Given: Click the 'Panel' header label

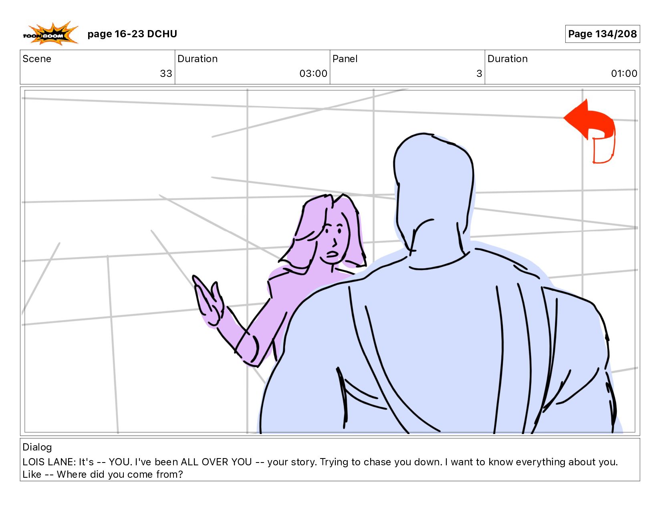Looking at the screenshot, I should tap(345, 59).
